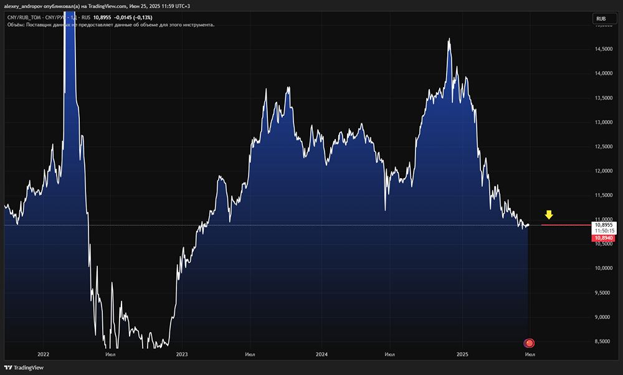Click the 14,5000 price scale label
This screenshot has width=623, height=375.
click(604, 49)
